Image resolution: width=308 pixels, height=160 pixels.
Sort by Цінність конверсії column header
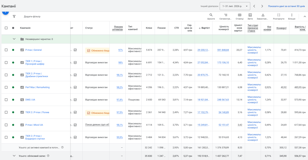click(224, 28)
